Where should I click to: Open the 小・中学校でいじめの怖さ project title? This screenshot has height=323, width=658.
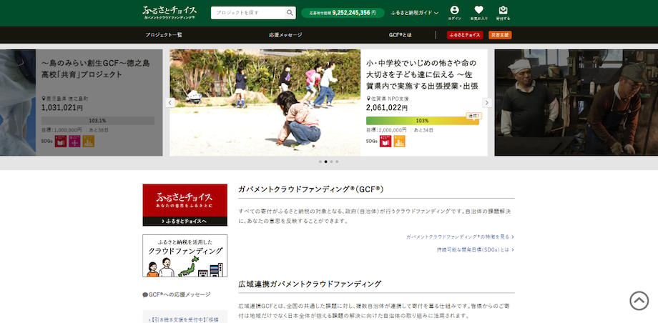tap(422, 74)
